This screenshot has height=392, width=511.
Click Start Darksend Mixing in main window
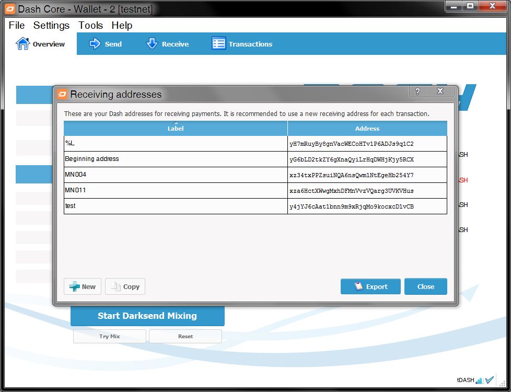147,316
